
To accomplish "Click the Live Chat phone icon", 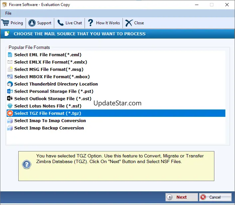I will pyautogui.click(x=61, y=23).
